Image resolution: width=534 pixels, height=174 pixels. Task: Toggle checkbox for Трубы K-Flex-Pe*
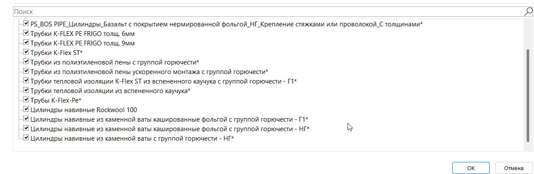pos(26,100)
